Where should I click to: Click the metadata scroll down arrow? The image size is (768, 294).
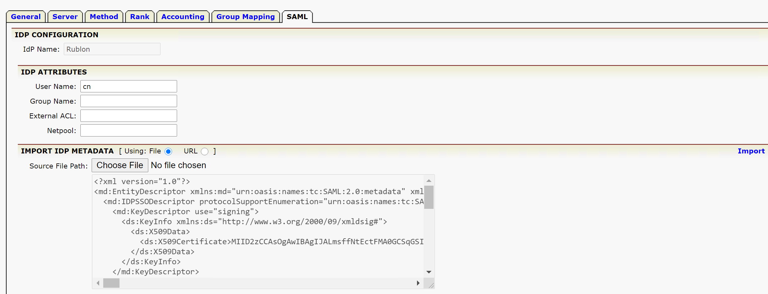[x=429, y=272]
